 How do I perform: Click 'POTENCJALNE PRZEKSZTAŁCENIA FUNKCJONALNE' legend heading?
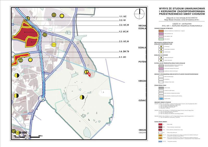(170, 63)
